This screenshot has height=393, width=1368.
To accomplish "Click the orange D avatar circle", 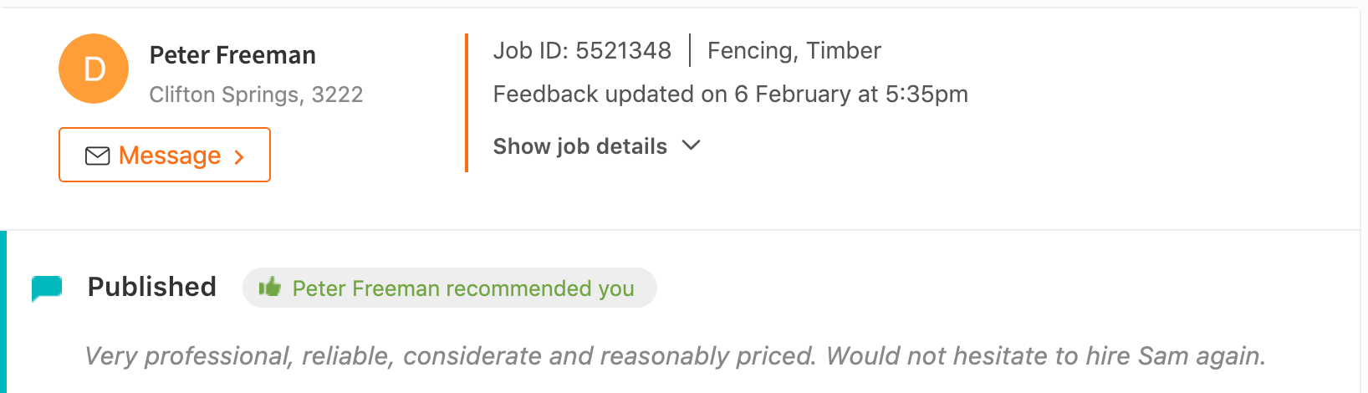I will point(94,69).
